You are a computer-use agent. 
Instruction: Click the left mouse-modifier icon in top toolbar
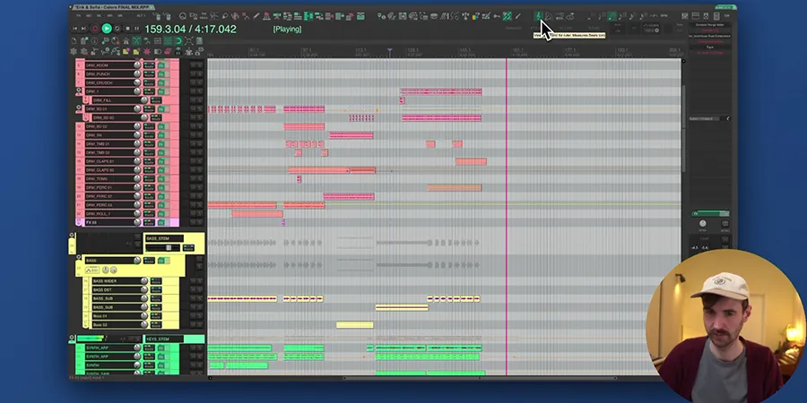157,16
